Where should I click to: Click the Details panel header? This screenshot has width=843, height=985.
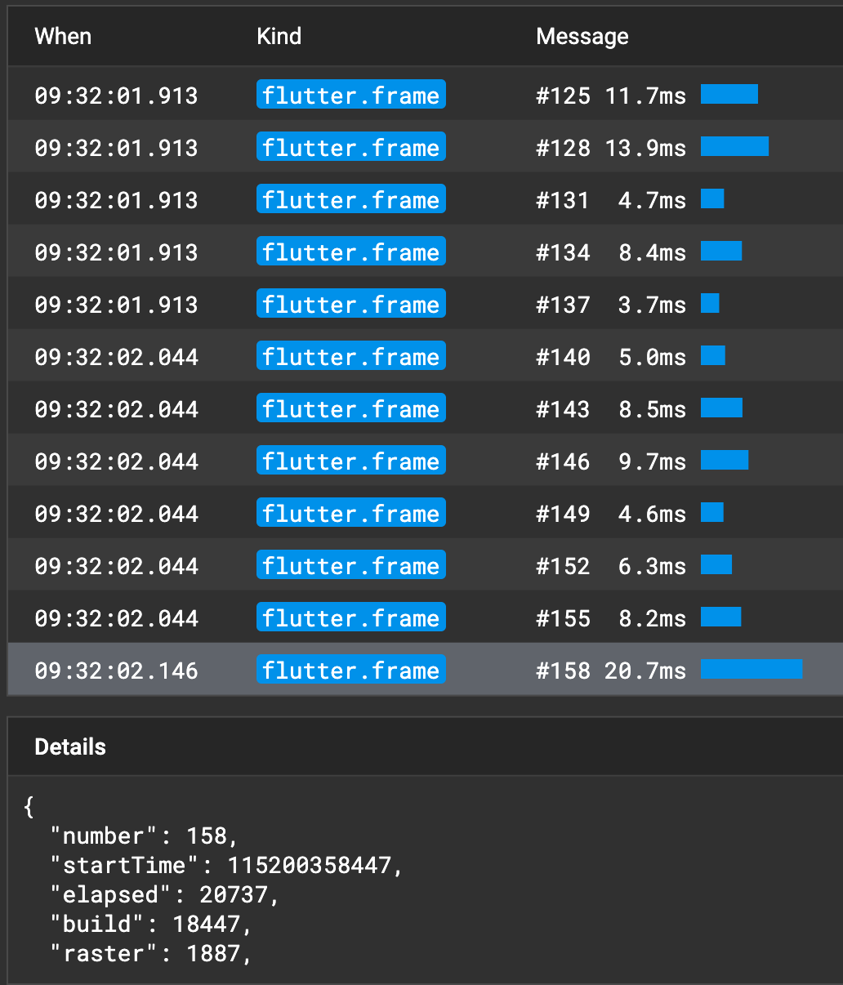69,747
